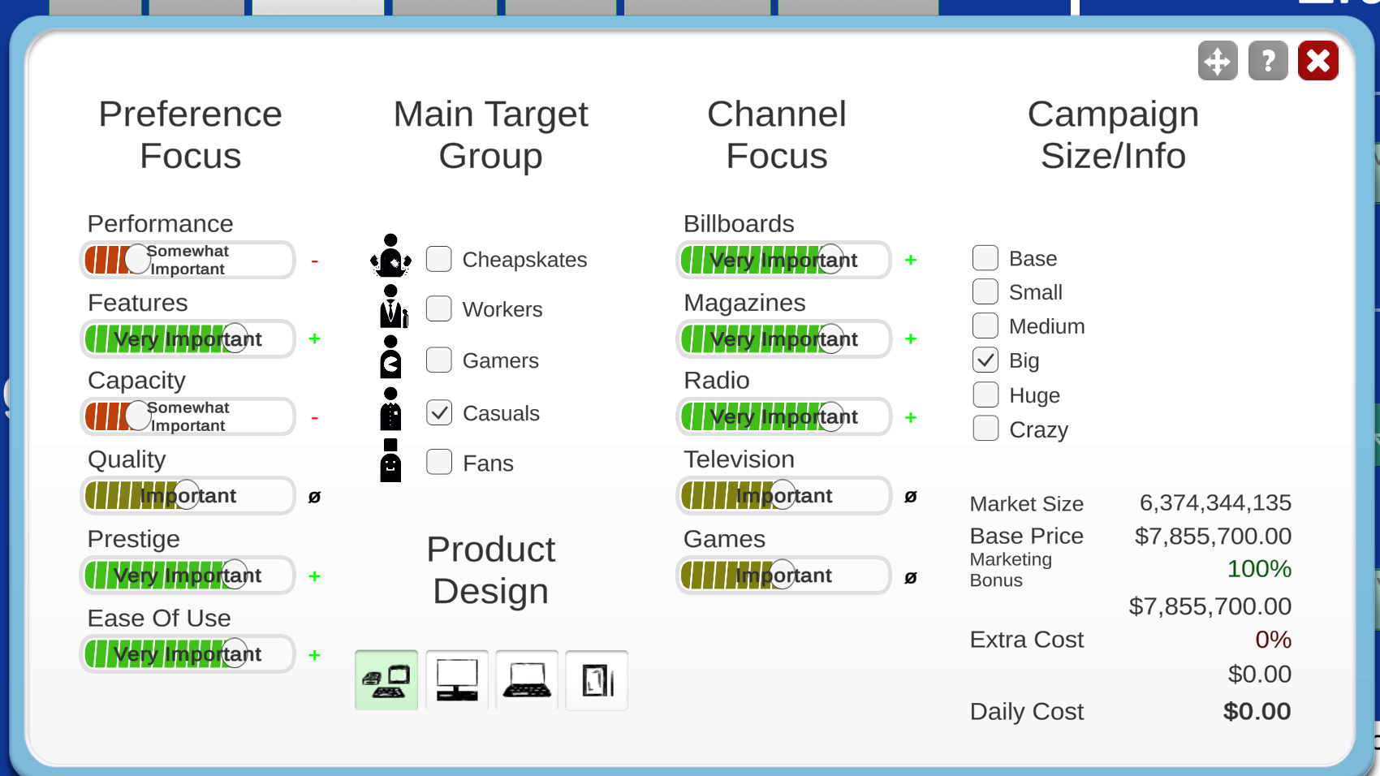Check the Gamers target group

pos(439,360)
